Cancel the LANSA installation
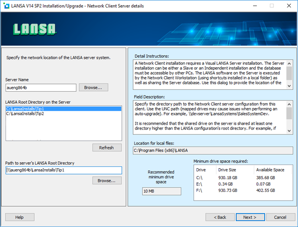This screenshot has width=298, height=227. click(x=280, y=217)
